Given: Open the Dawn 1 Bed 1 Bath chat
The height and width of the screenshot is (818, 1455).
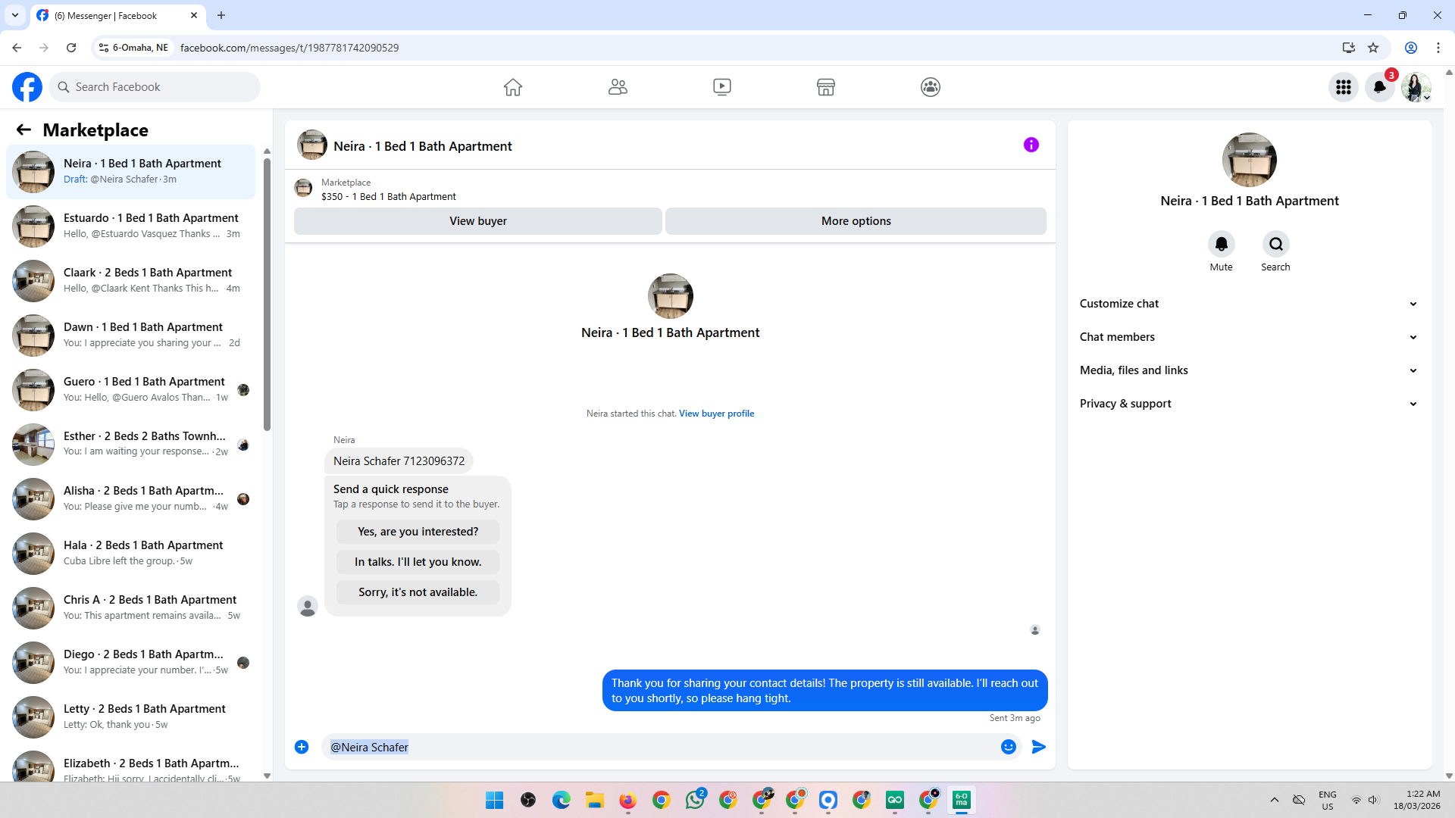Looking at the screenshot, I should (130, 336).
